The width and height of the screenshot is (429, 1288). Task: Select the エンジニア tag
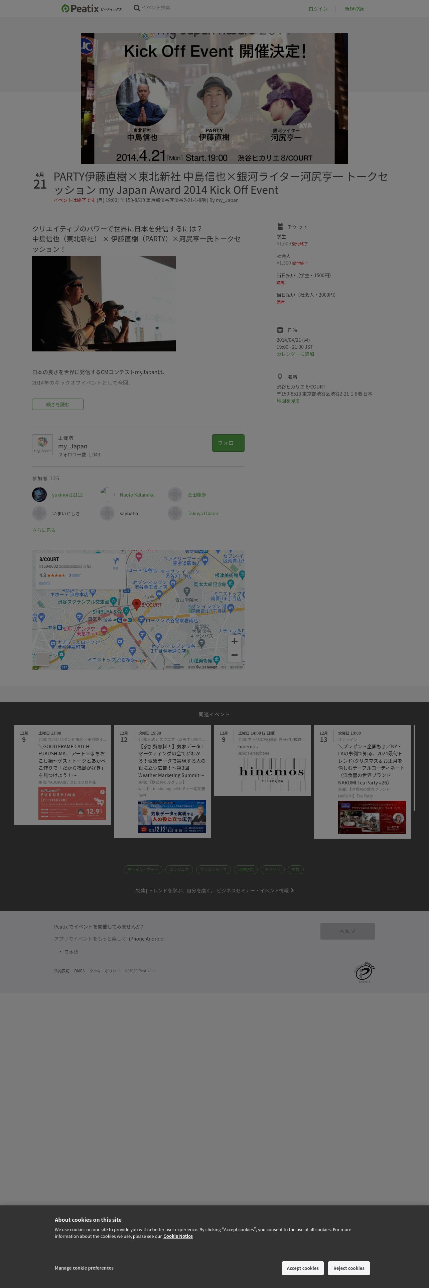pyautogui.click(x=179, y=869)
